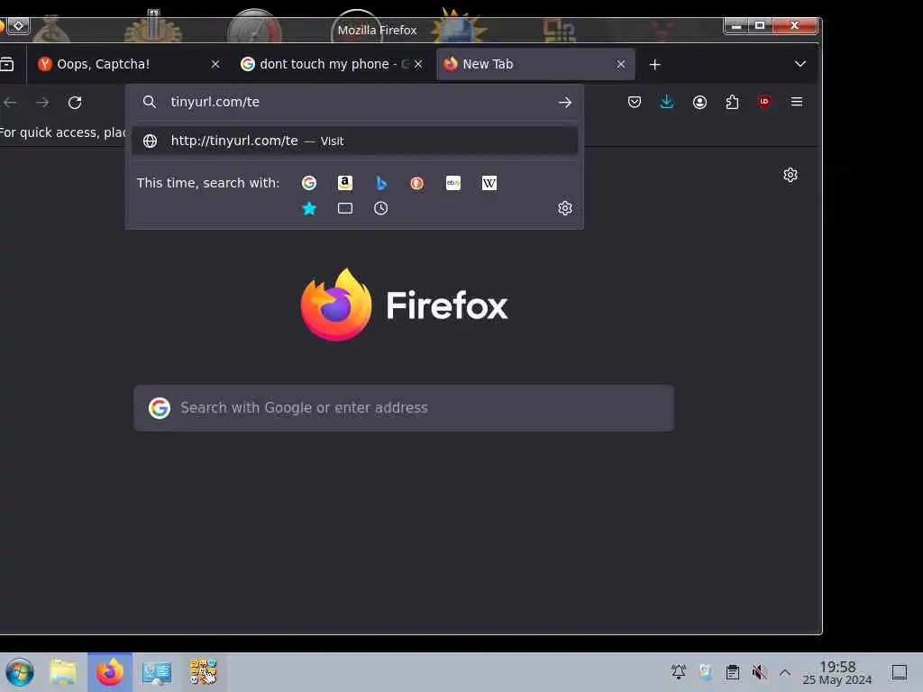Search history using the clock icon
This screenshot has height=692, width=923.
[x=381, y=208]
